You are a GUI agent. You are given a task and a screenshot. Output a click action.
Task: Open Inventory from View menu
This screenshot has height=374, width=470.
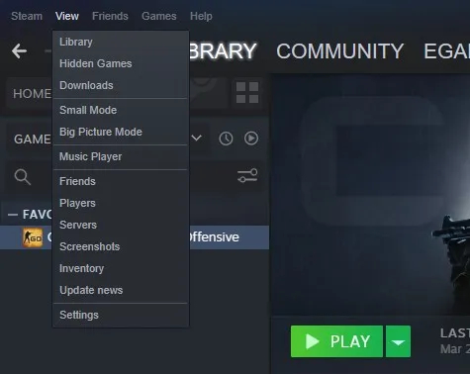pyautogui.click(x=121, y=268)
